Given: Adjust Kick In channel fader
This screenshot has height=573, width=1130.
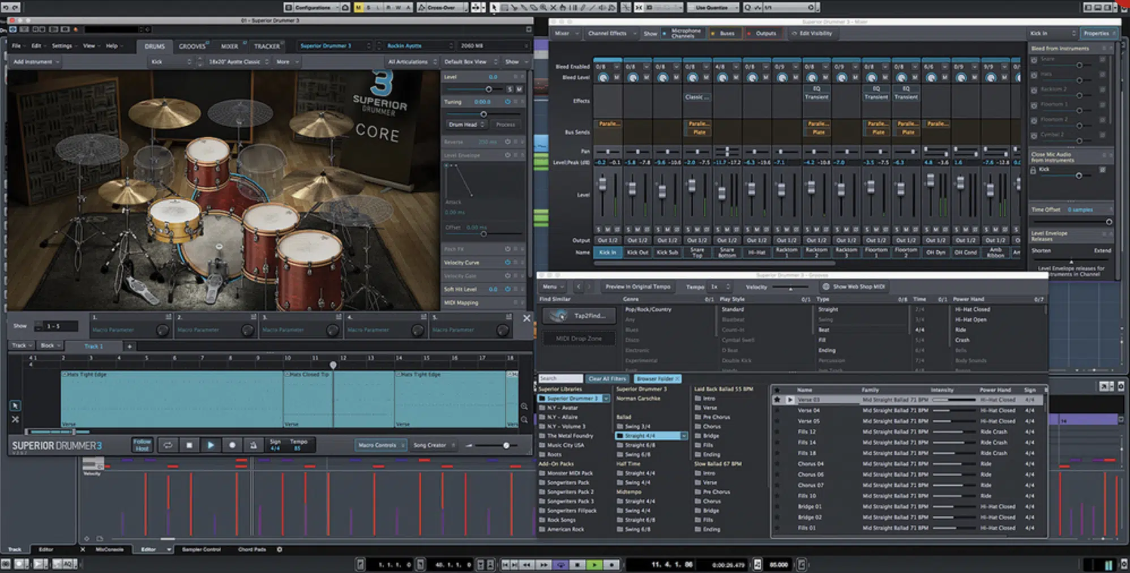Looking at the screenshot, I should (602, 184).
